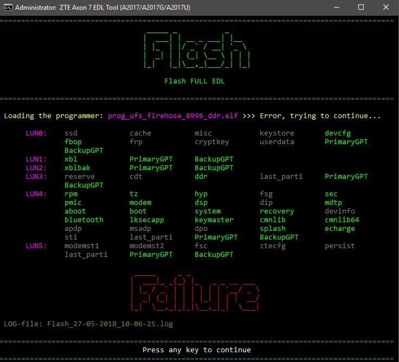399x362 pixels.
Task: Click the 'dsp' partition entry
Action: 201,203
